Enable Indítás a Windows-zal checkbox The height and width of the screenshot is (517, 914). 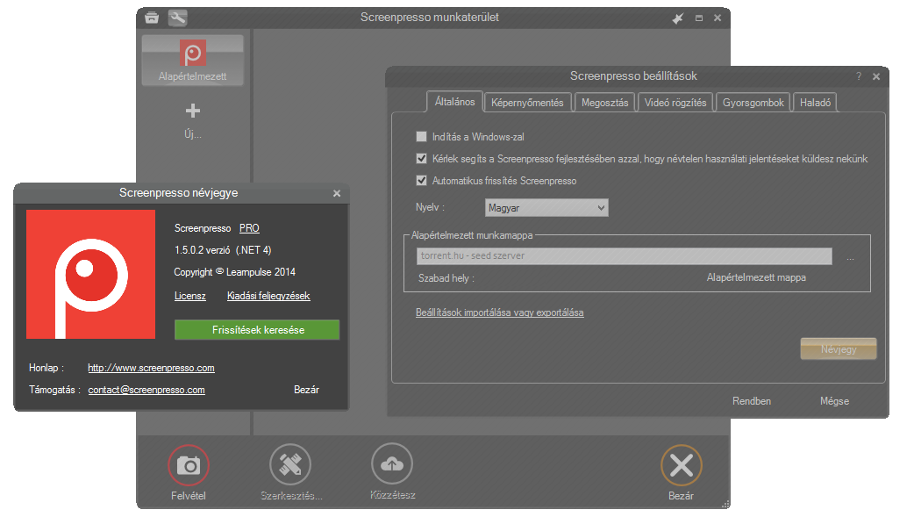421,137
